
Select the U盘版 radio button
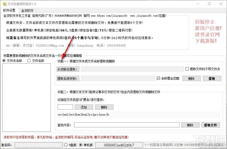click(70, 145)
